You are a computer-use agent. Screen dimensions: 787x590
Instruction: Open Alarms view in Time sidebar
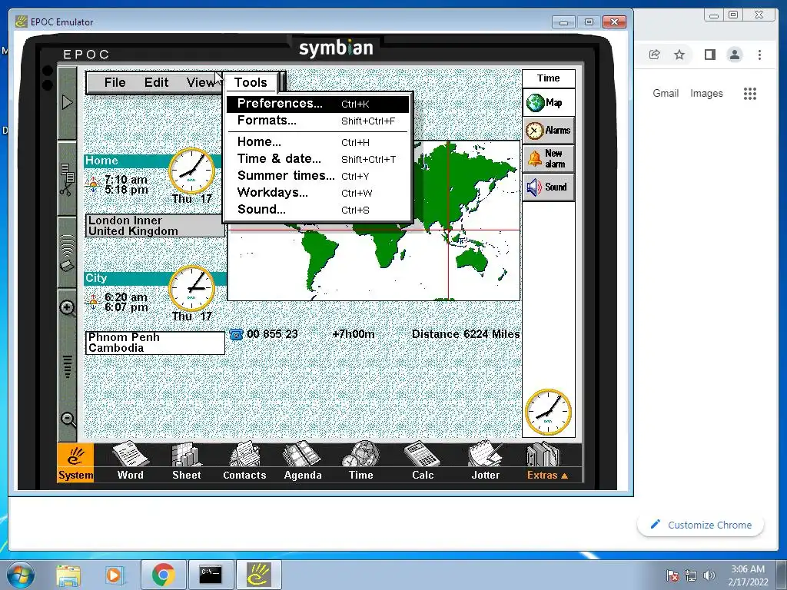[548, 131]
